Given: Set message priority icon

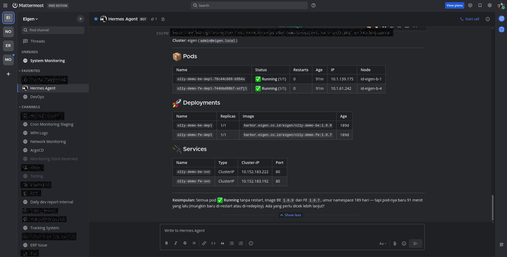Looking at the screenshot, I should click(251, 243).
